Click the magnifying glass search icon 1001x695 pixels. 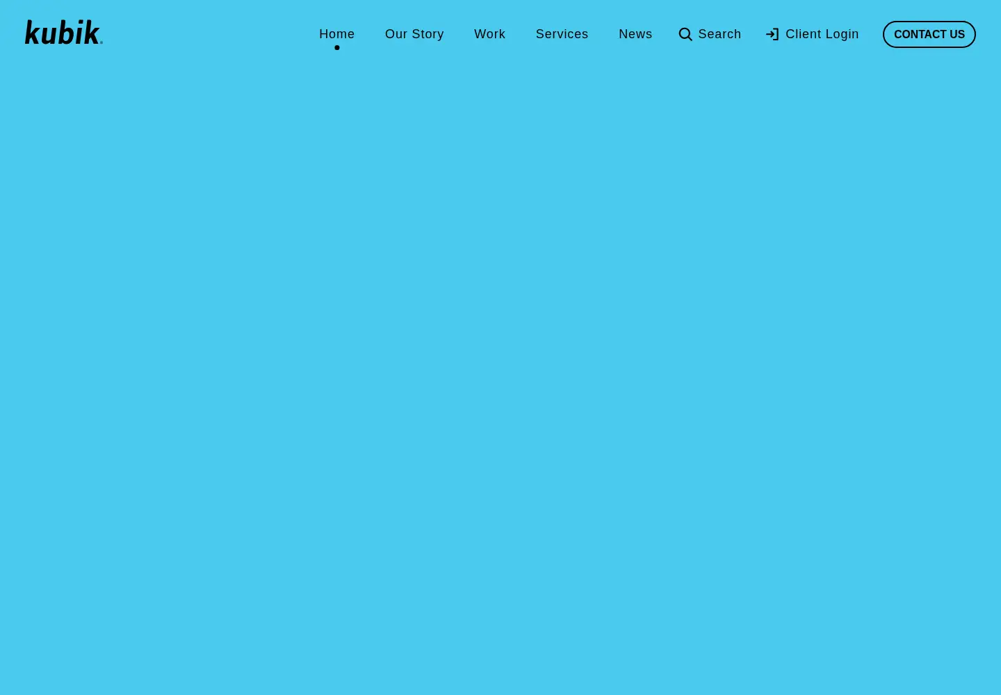[685, 34]
